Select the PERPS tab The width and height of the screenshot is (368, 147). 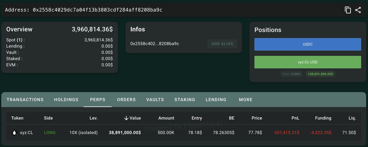(98, 100)
